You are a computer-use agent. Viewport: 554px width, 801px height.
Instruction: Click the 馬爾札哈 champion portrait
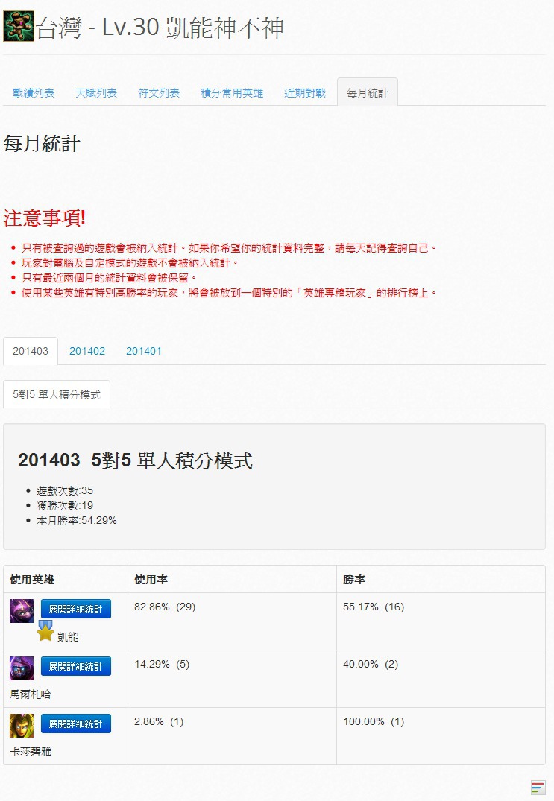point(22,668)
